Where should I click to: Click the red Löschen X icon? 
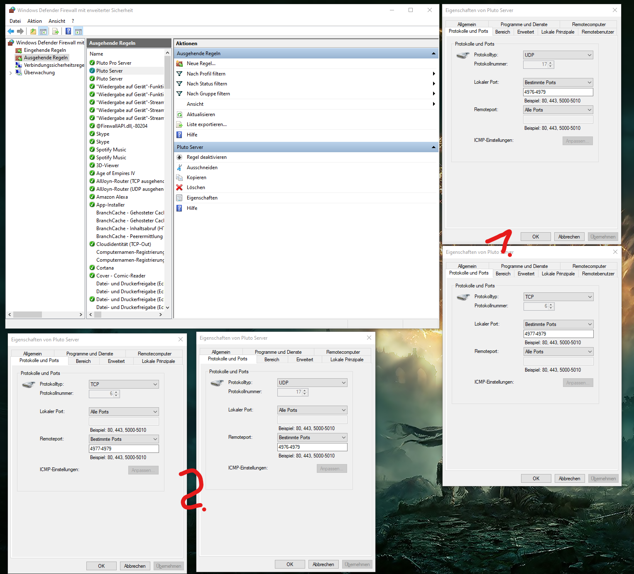[x=179, y=187]
